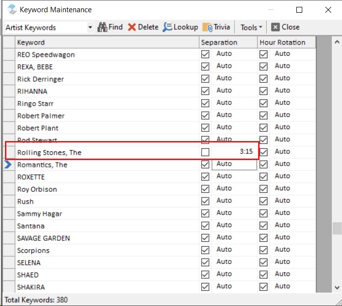Toggle Hour Rotation checkbox for Rolling Stones, The
342x306 pixels.
[x=263, y=152]
